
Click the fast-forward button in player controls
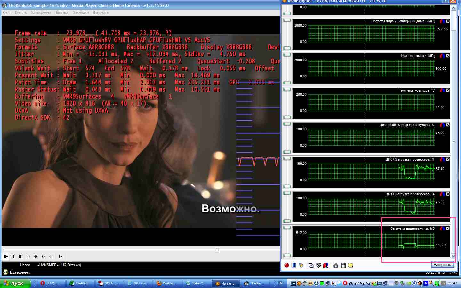pyautogui.click(x=43, y=256)
